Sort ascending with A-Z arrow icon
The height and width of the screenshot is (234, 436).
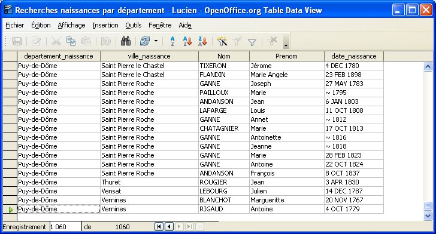(187, 41)
